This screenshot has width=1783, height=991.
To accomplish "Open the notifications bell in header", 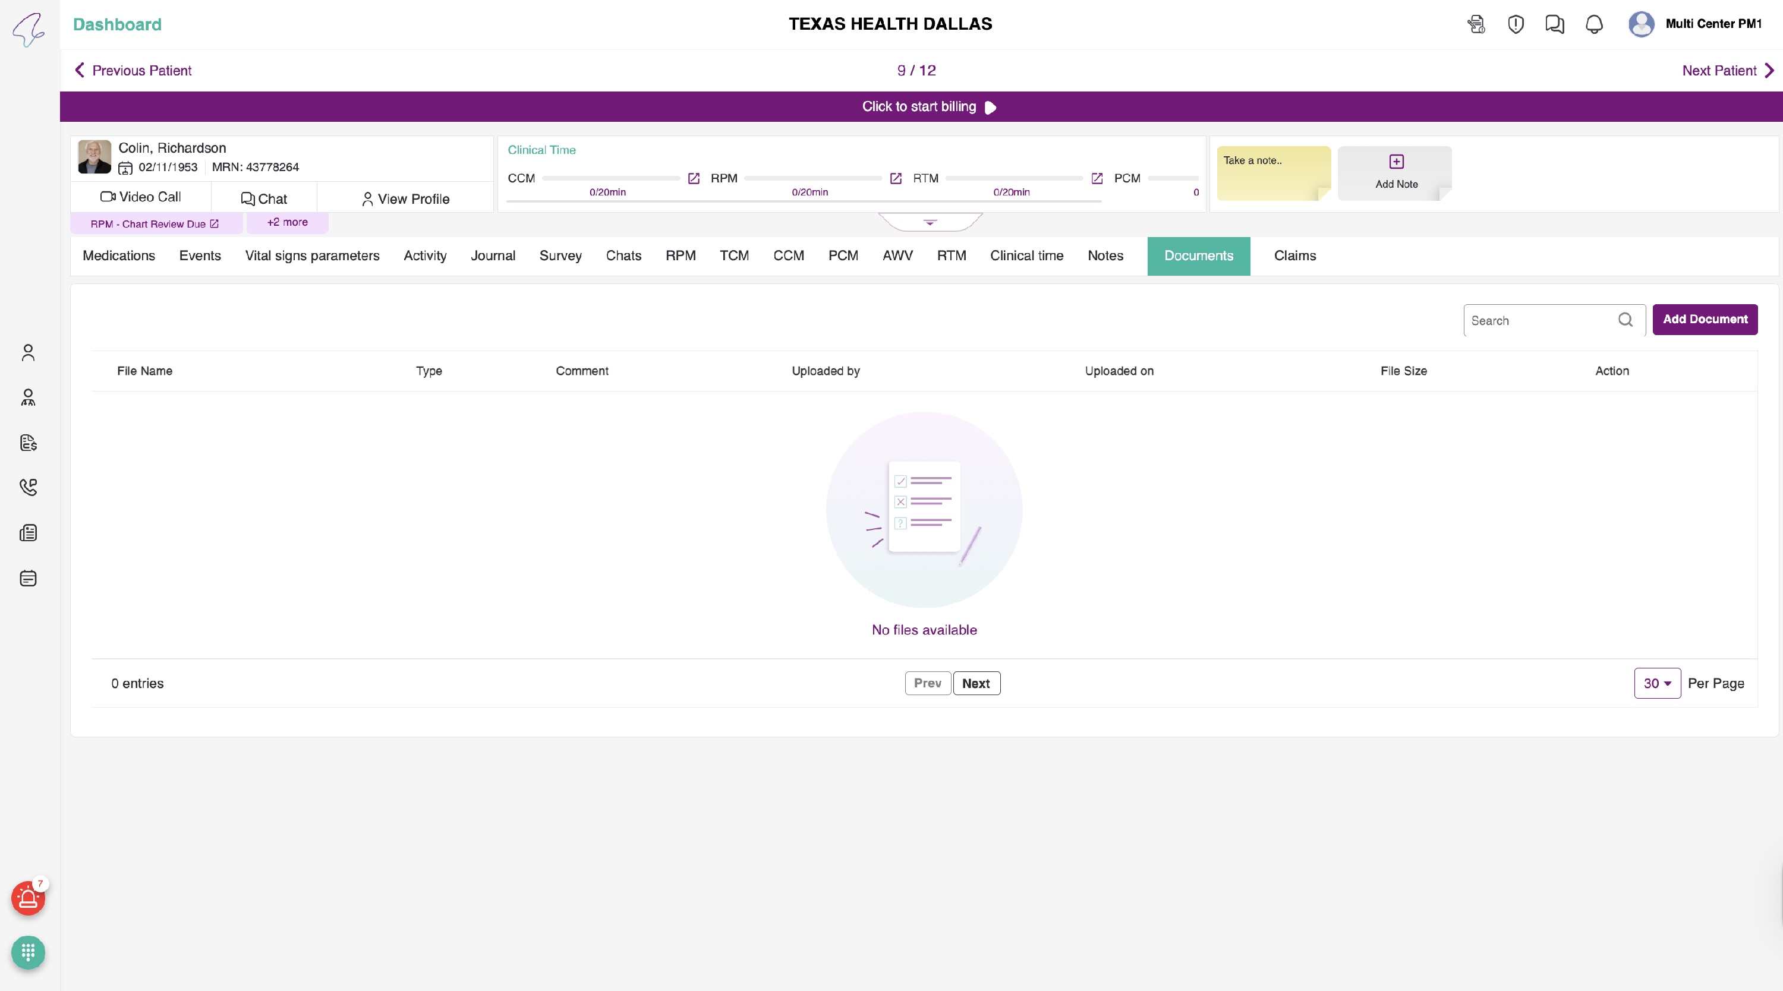I will 1593,24.
